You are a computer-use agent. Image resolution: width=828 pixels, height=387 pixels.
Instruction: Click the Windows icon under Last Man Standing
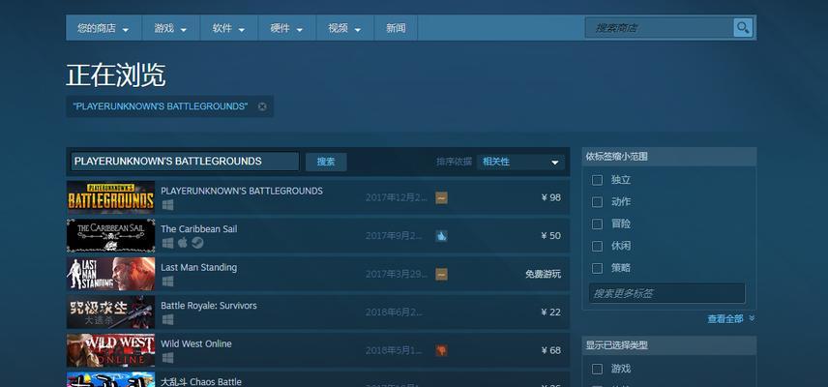pos(167,282)
